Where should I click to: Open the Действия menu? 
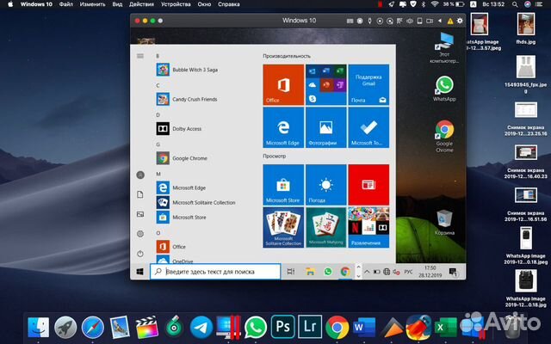coord(141,4)
